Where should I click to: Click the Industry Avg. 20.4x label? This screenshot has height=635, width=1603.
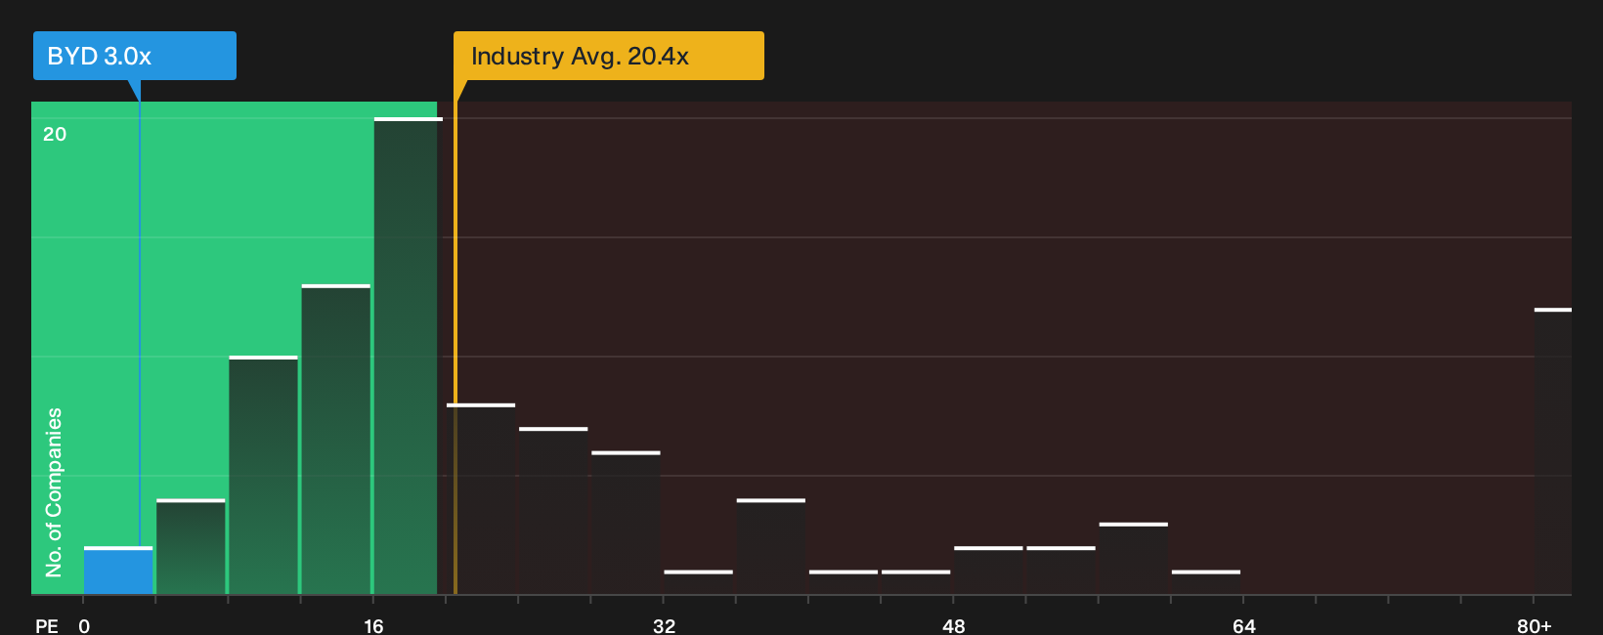tap(608, 56)
